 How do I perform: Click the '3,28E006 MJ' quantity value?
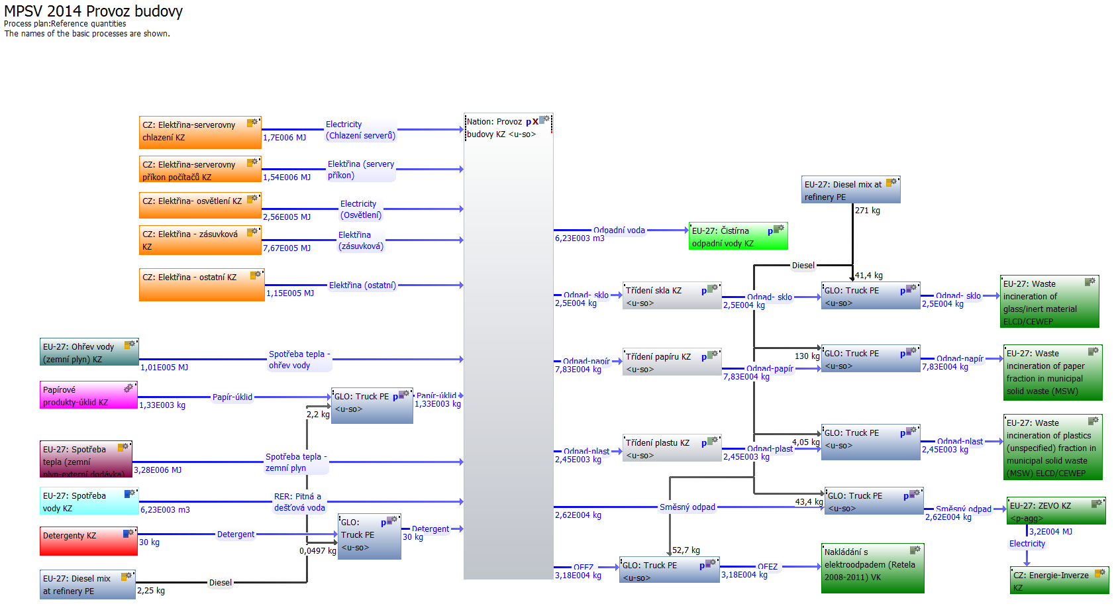point(158,470)
